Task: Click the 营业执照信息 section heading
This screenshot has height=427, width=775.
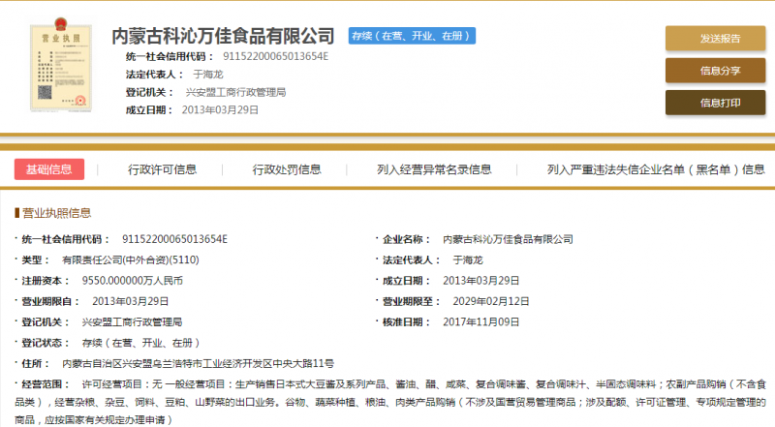Action: 56,213
